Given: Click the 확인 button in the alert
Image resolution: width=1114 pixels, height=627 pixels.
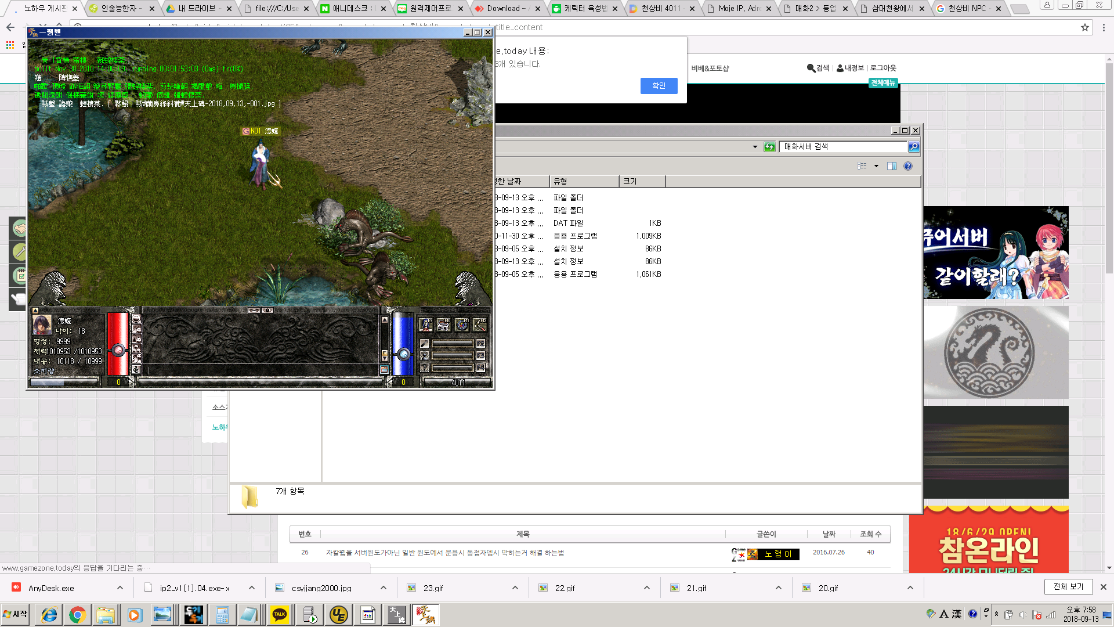Looking at the screenshot, I should pyautogui.click(x=659, y=85).
